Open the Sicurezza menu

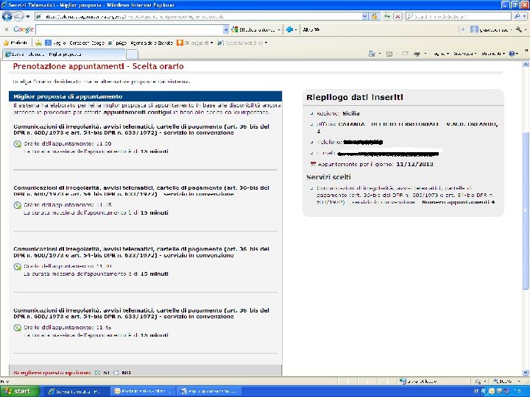coord(464,54)
